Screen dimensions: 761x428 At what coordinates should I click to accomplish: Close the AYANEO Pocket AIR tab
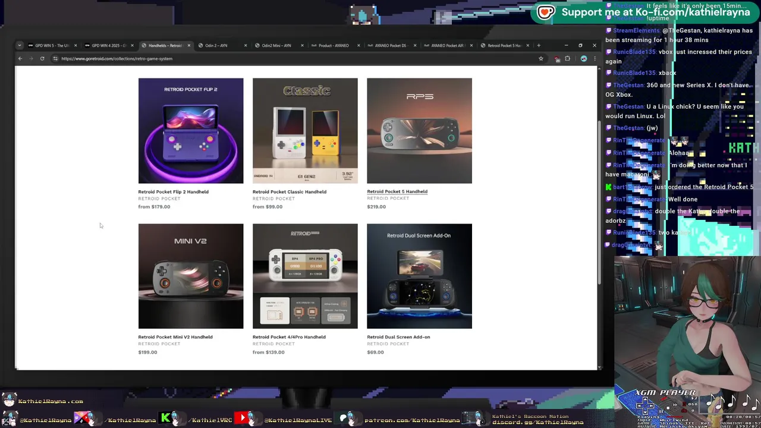point(471,45)
